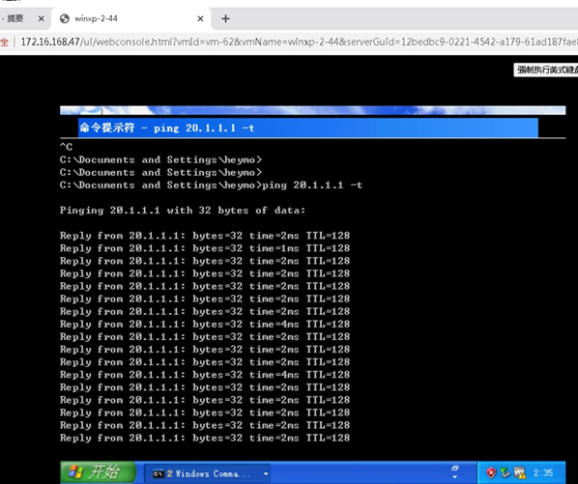Click the red Security Center shield tray icon
Screen dimensions: 578x484
(491, 472)
